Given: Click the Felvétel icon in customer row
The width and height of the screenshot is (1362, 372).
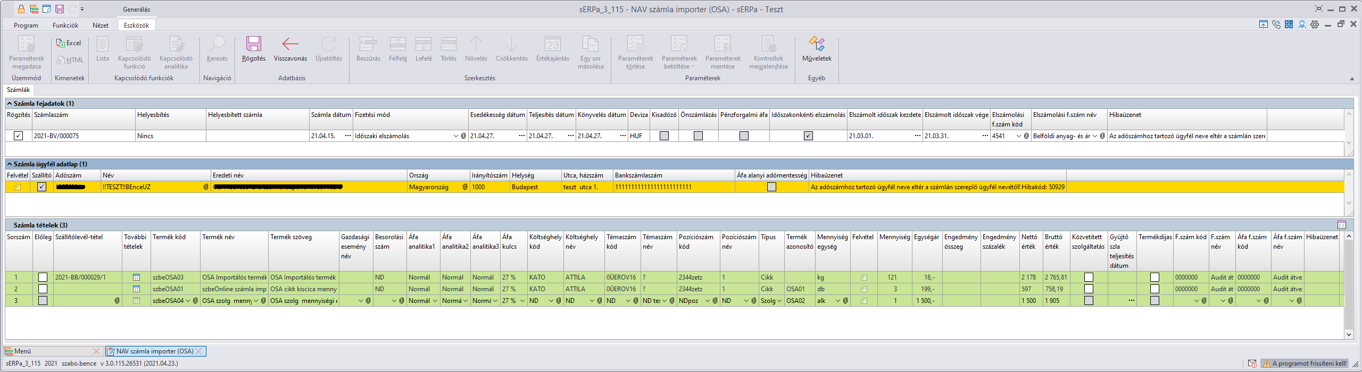Looking at the screenshot, I should 18,187.
